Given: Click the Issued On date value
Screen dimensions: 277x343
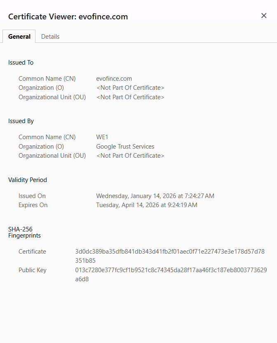Looking at the screenshot, I should coord(155,196).
